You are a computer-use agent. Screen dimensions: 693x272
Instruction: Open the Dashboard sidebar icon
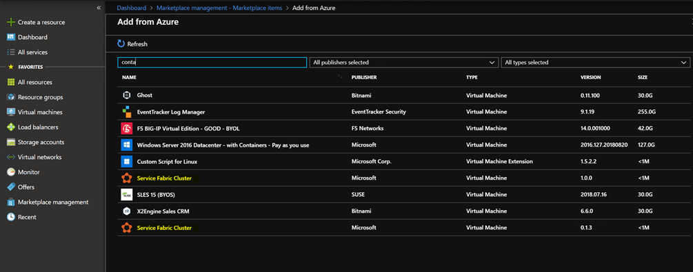(x=11, y=37)
